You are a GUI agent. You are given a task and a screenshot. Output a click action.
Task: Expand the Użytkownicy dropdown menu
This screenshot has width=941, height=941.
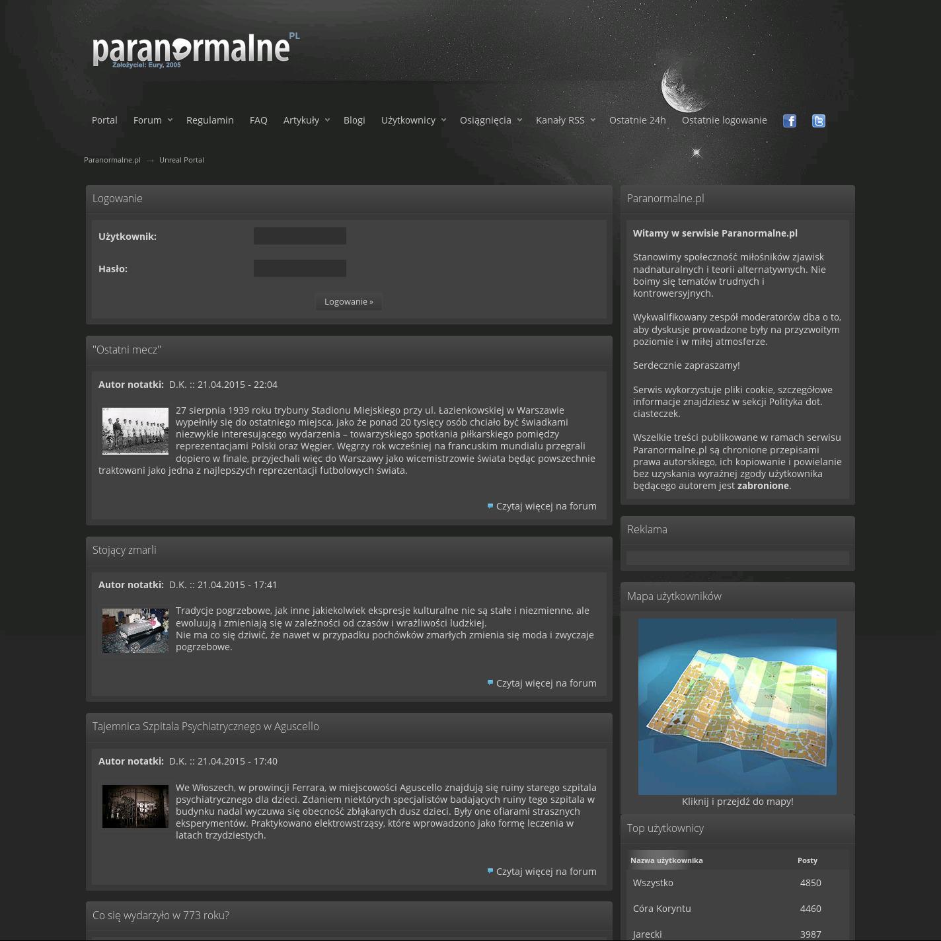443,120
